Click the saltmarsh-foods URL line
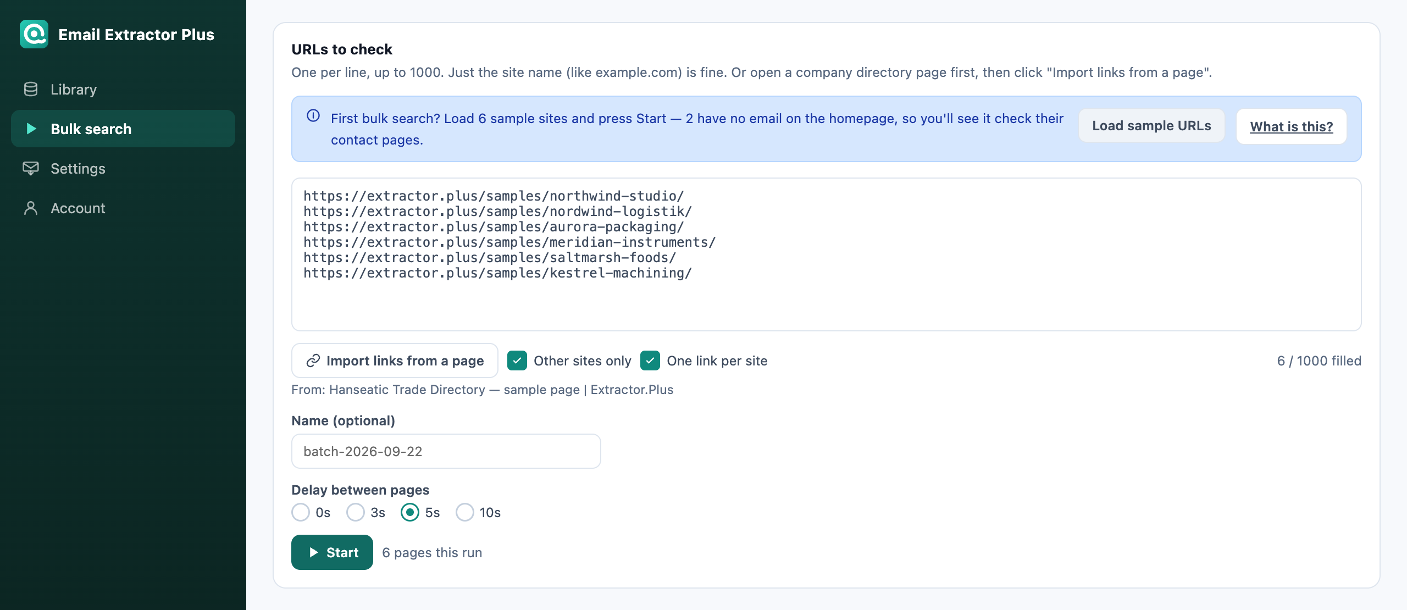Image resolution: width=1407 pixels, height=610 pixels. pyautogui.click(x=490, y=257)
